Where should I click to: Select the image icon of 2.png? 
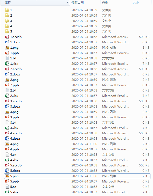coord(7,80)
